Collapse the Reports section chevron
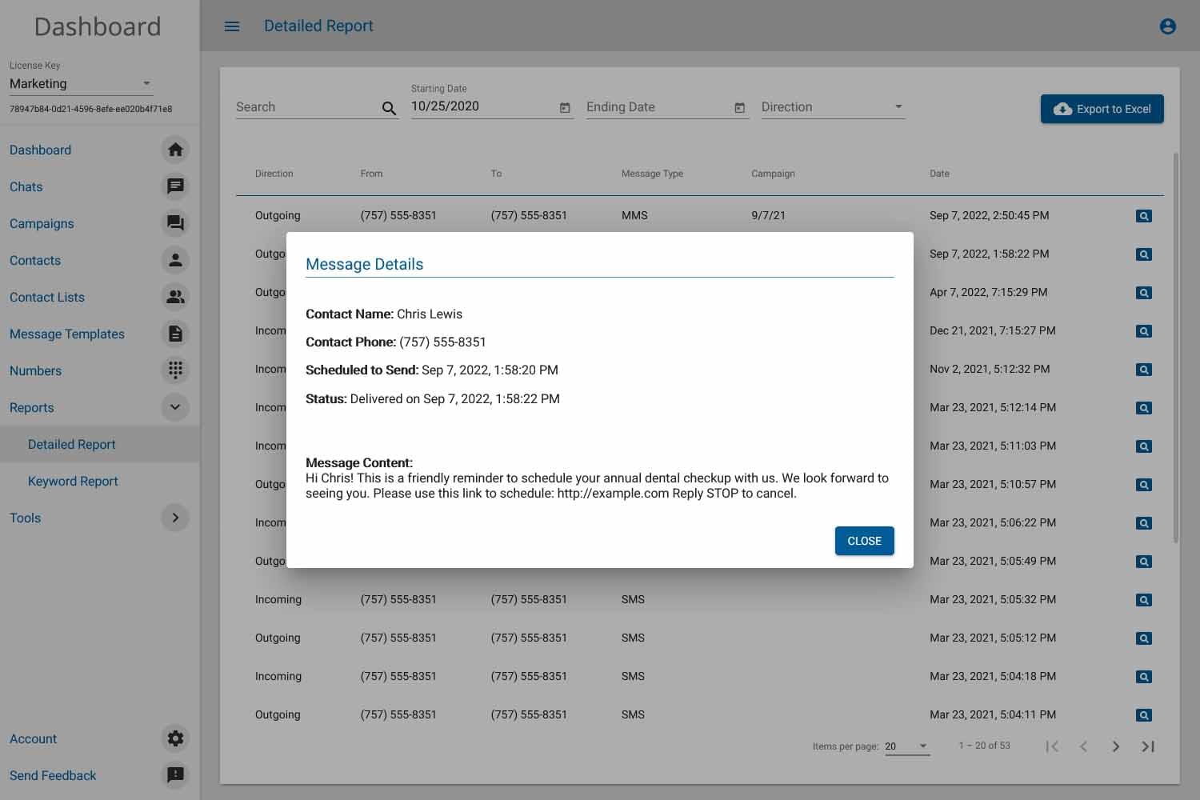The width and height of the screenshot is (1200, 800). 175,407
